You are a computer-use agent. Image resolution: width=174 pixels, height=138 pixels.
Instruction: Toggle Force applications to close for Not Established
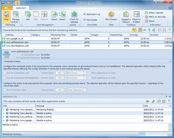point(90,78)
